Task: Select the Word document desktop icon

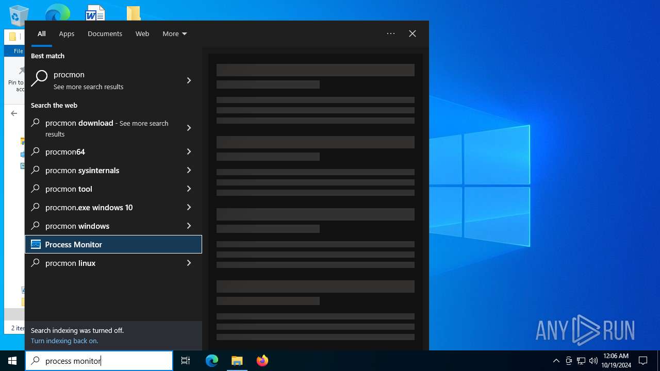Action: (x=95, y=12)
